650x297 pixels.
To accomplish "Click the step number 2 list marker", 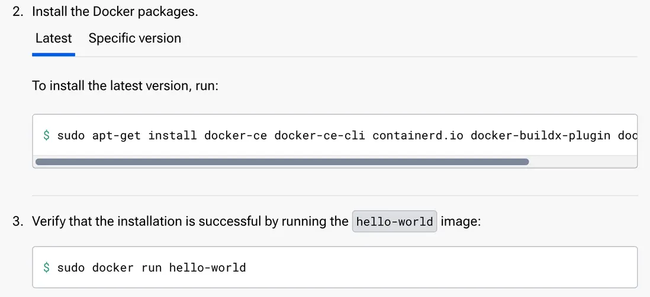I will 17,11.
